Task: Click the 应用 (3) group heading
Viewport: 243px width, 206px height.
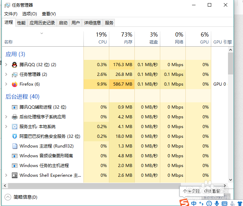Action: pyautogui.click(x=15, y=54)
